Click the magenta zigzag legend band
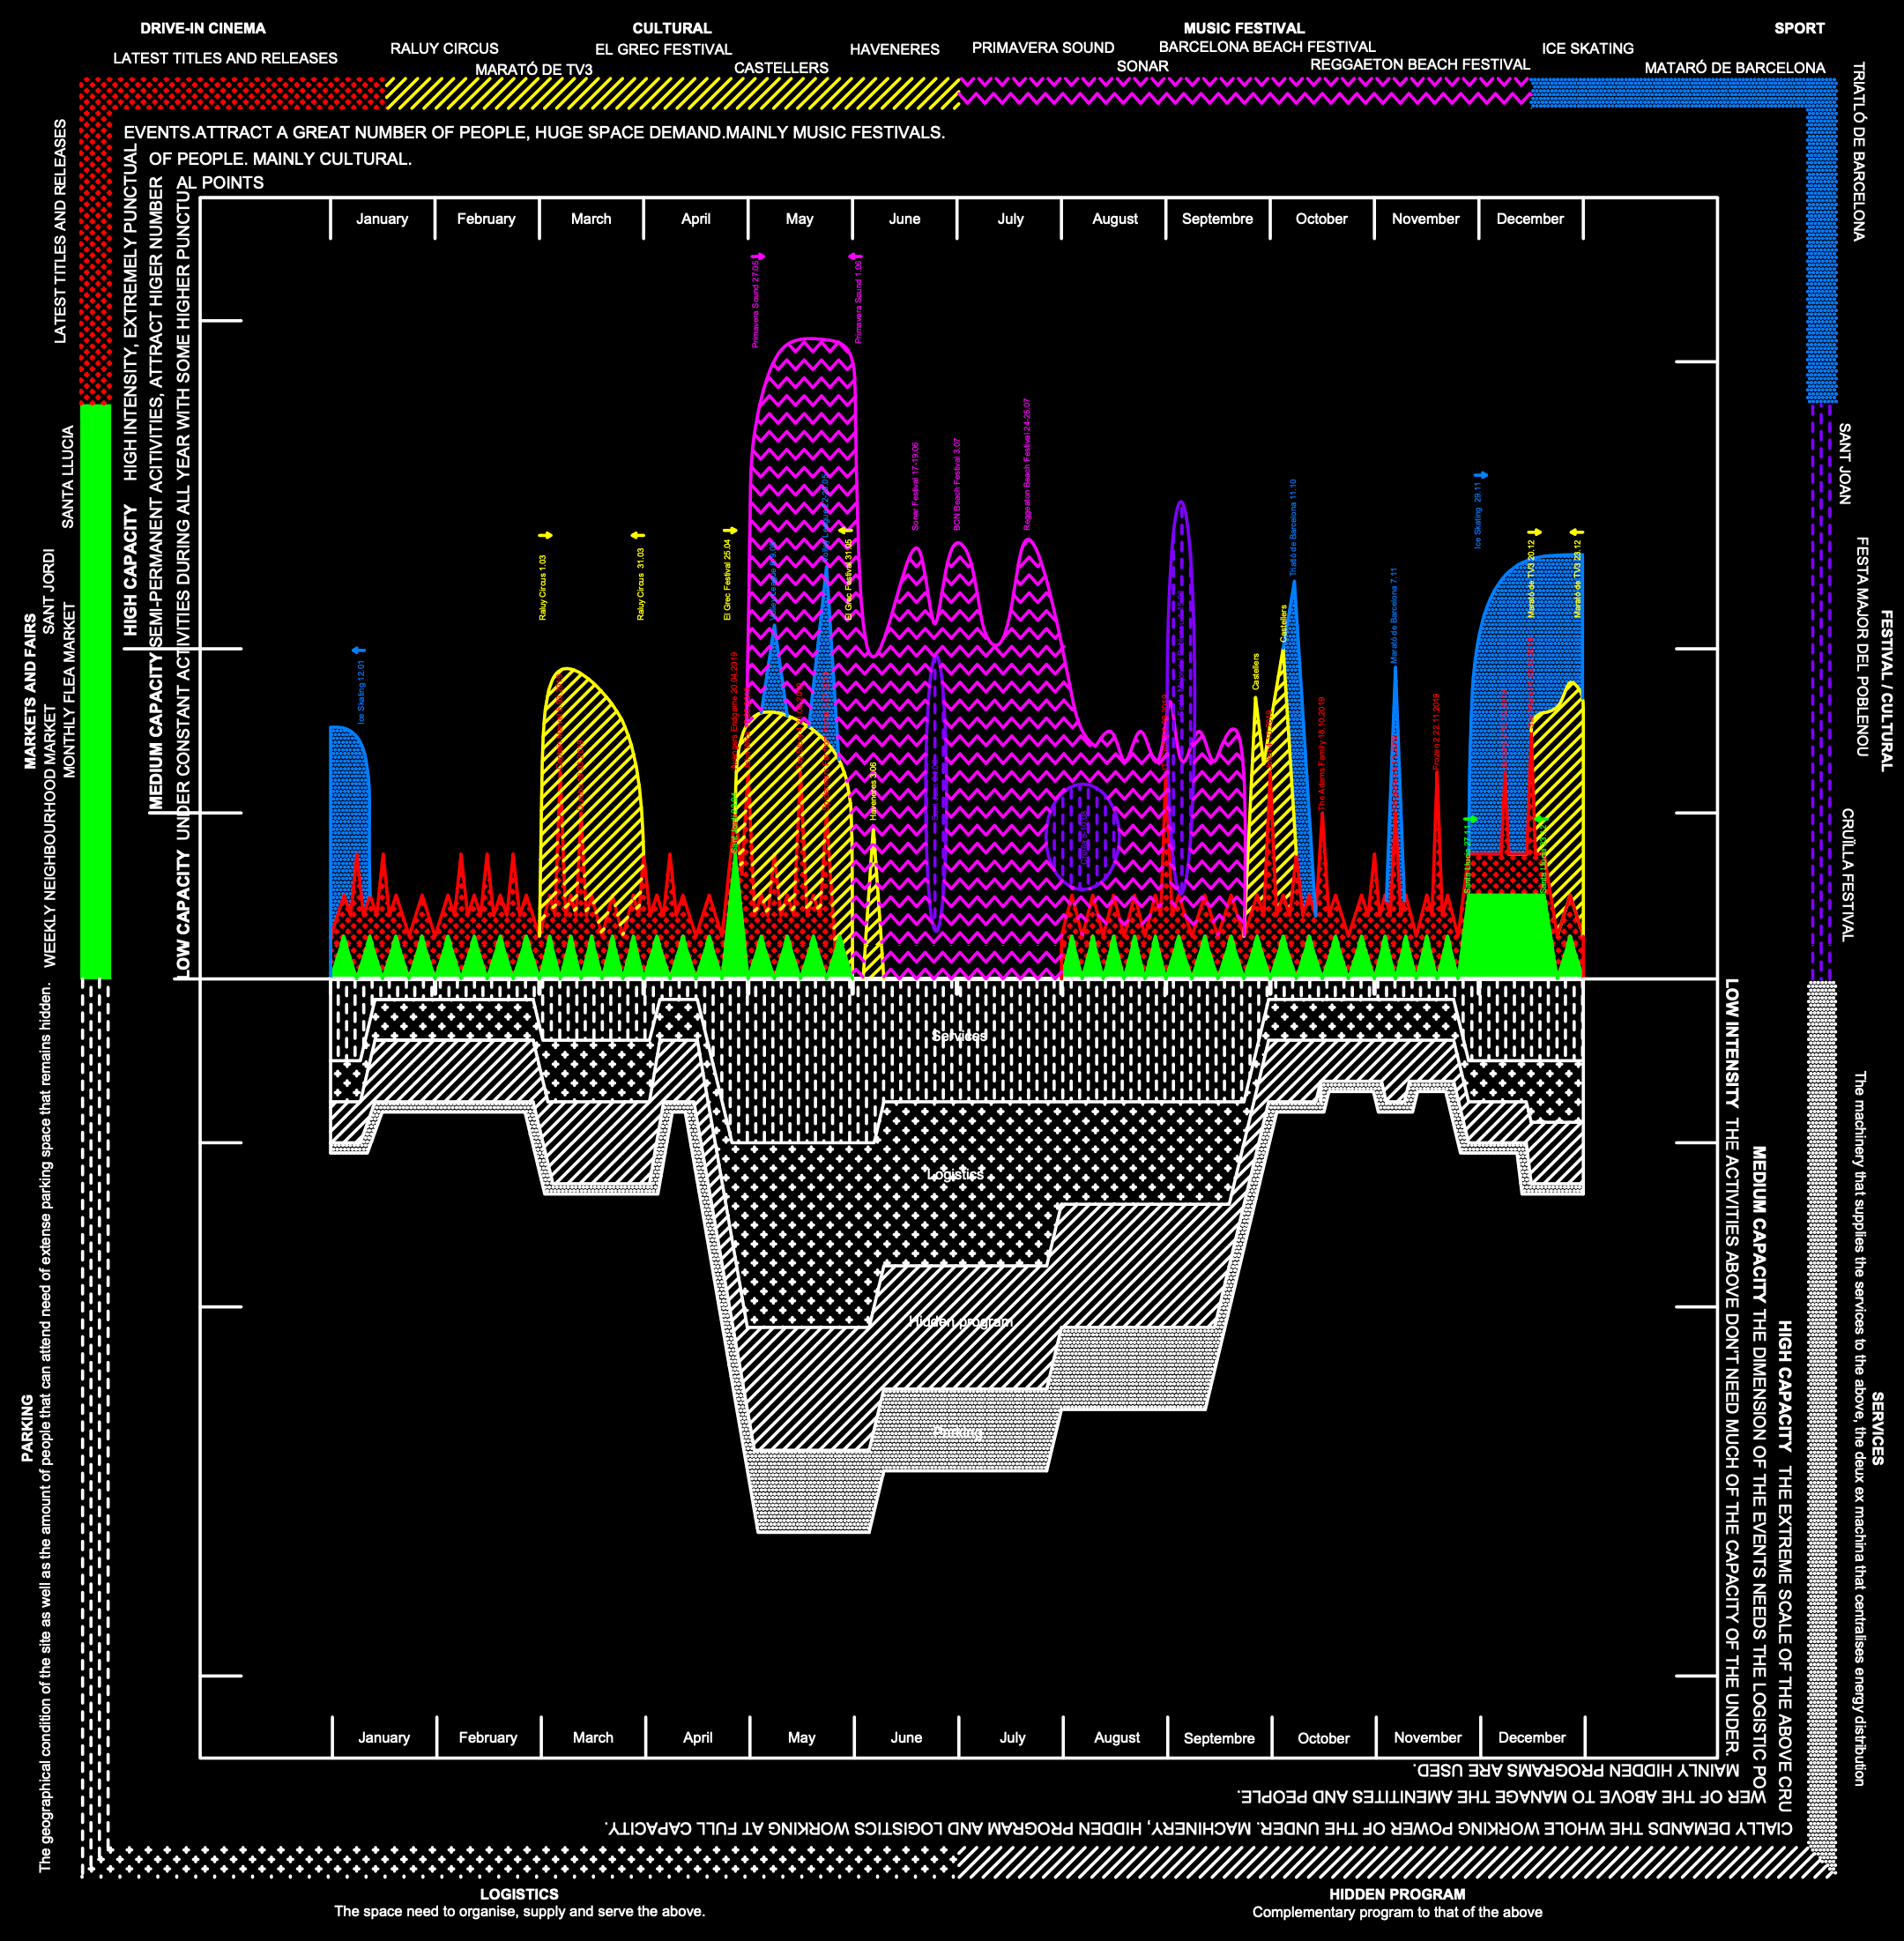The width and height of the screenshot is (1904, 1941). pos(1245,93)
